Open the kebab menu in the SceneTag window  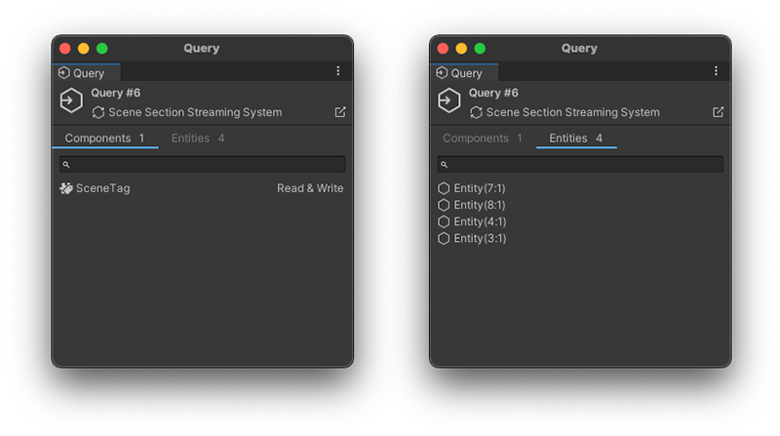pyautogui.click(x=338, y=71)
